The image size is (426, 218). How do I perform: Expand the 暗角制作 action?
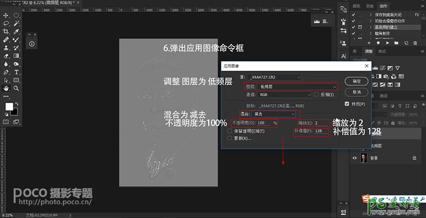tap(371, 33)
